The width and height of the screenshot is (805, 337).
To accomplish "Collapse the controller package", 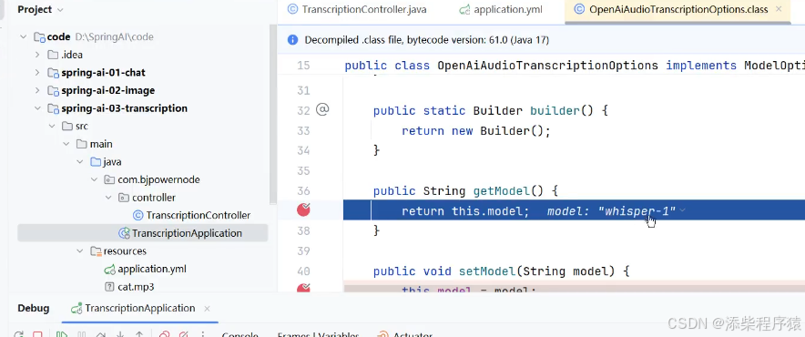I will (x=108, y=198).
